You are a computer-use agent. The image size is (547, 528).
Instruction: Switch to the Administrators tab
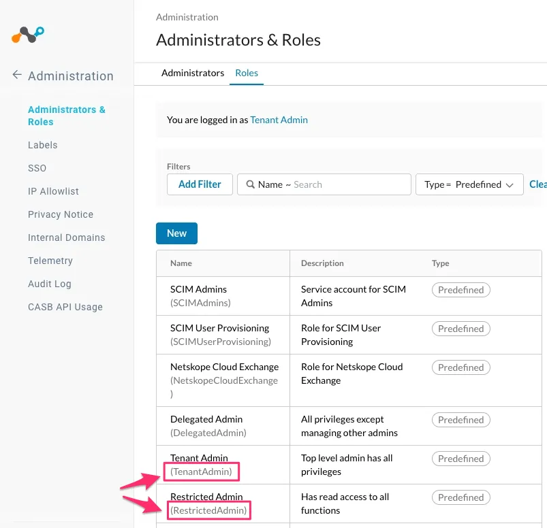[193, 73]
